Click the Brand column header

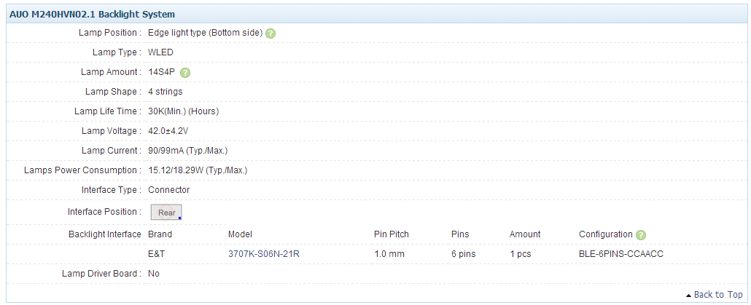coord(160,234)
